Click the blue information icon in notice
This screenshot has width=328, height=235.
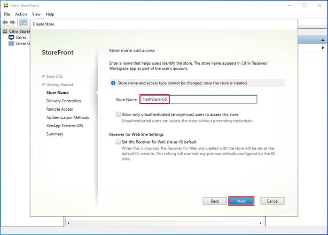coord(113,83)
